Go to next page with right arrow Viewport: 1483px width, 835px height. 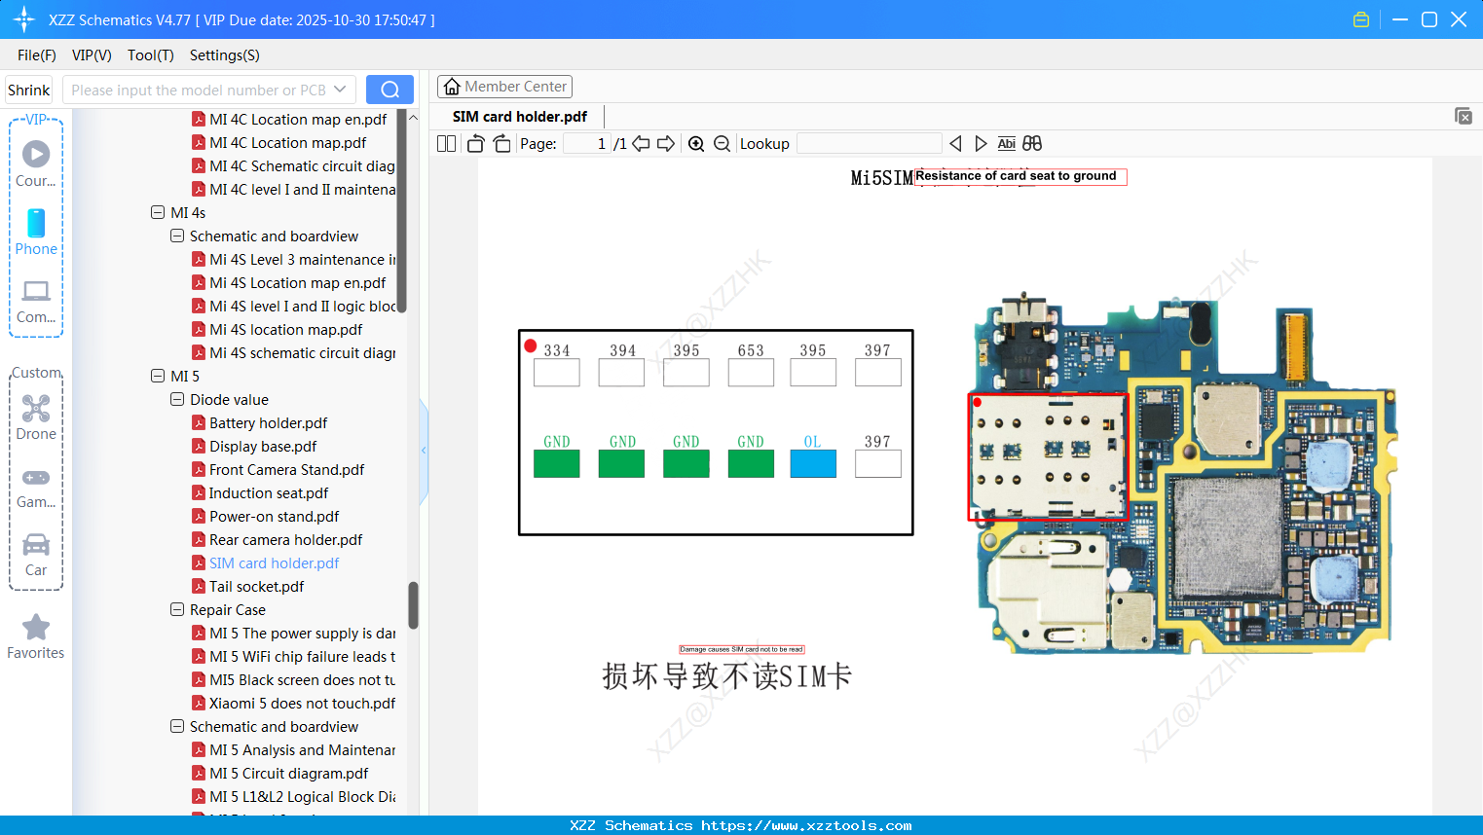(666, 144)
